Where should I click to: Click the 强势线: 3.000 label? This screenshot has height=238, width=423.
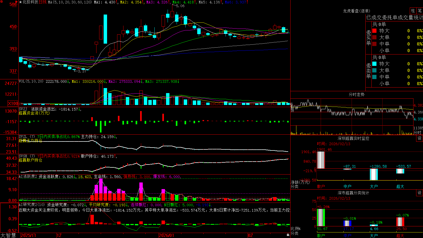click(x=137, y=177)
